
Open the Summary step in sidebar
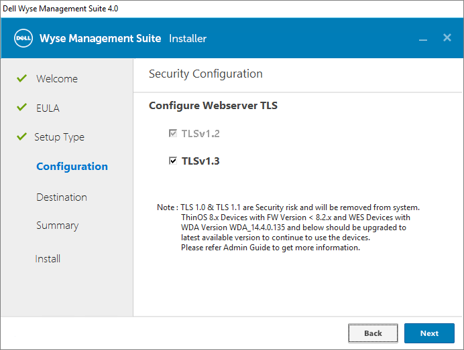(x=57, y=226)
